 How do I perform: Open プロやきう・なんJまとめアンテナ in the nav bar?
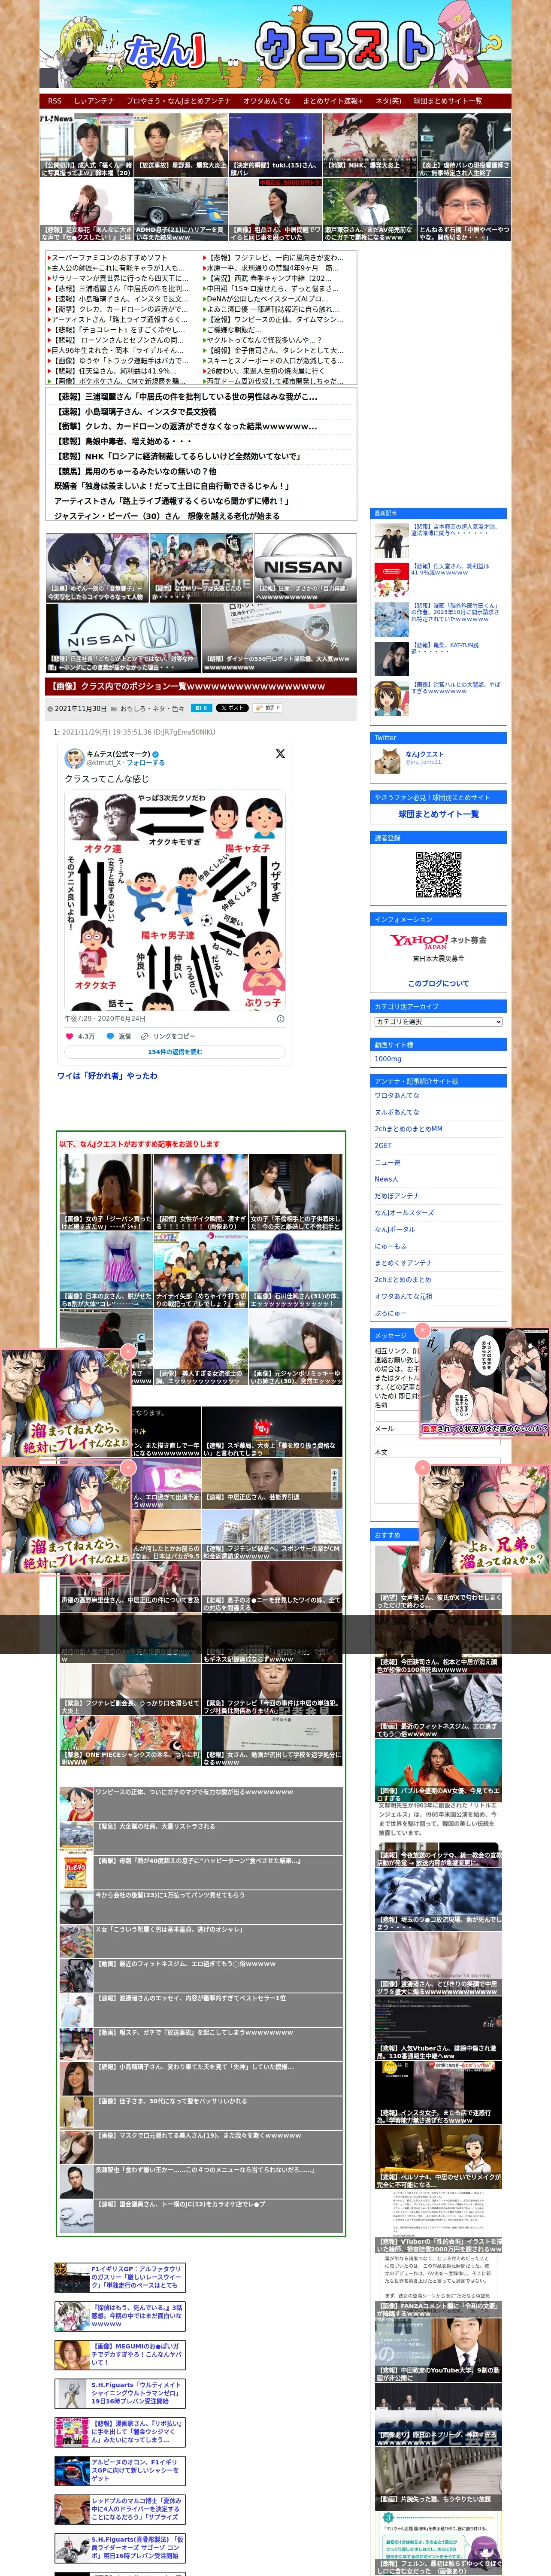(x=179, y=100)
